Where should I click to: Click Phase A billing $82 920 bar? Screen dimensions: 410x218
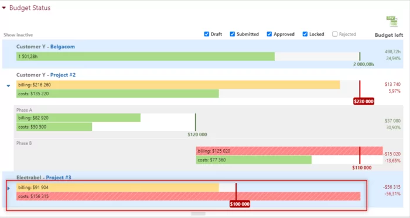(78, 118)
